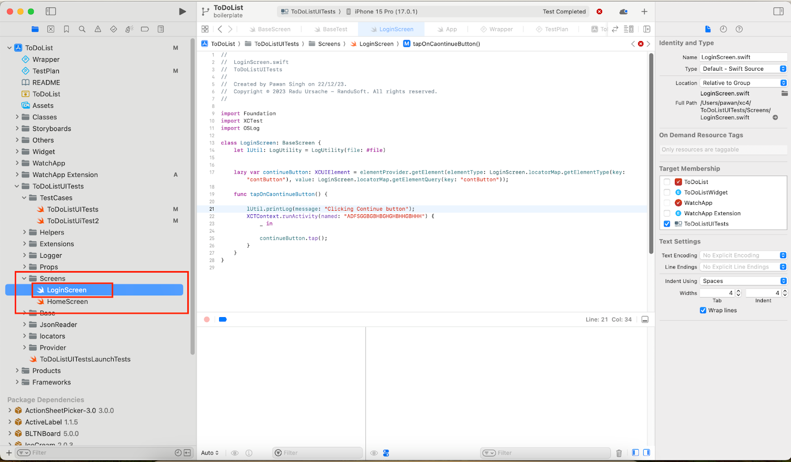Uncheck ToDoListUITests target membership
791x462 pixels.
click(x=667, y=224)
